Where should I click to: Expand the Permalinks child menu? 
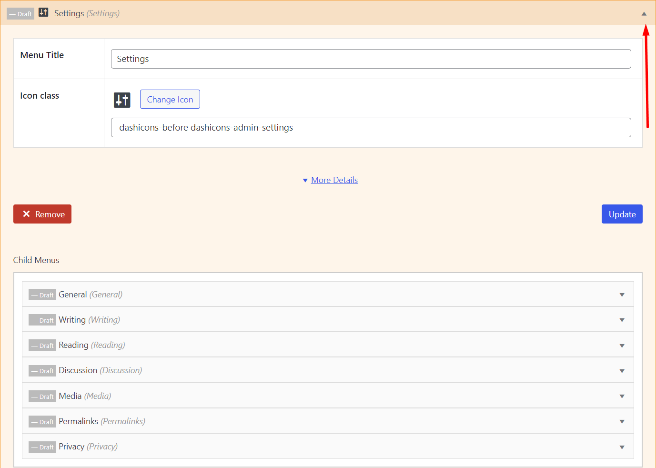(622, 421)
